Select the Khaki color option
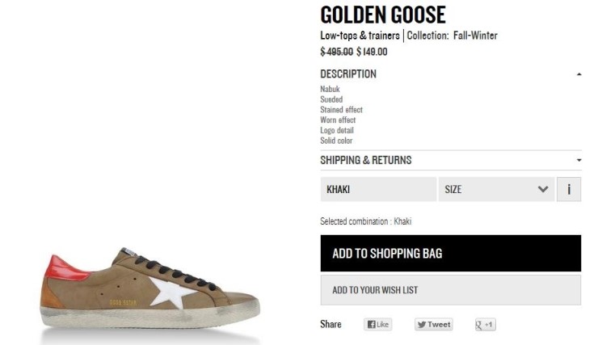598x345 pixels. point(377,189)
